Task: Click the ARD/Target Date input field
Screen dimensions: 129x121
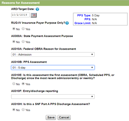Action: [x=20, y=15]
